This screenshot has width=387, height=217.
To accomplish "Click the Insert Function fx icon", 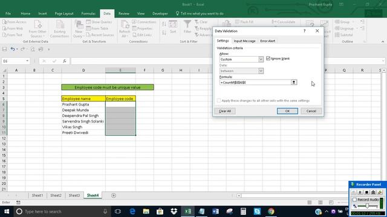I will coord(65,61).
